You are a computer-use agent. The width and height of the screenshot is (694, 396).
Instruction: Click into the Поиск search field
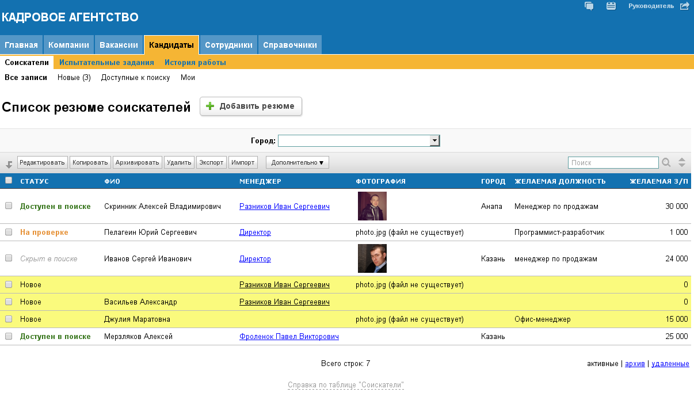pyautogui.click(x=613, y=162)
